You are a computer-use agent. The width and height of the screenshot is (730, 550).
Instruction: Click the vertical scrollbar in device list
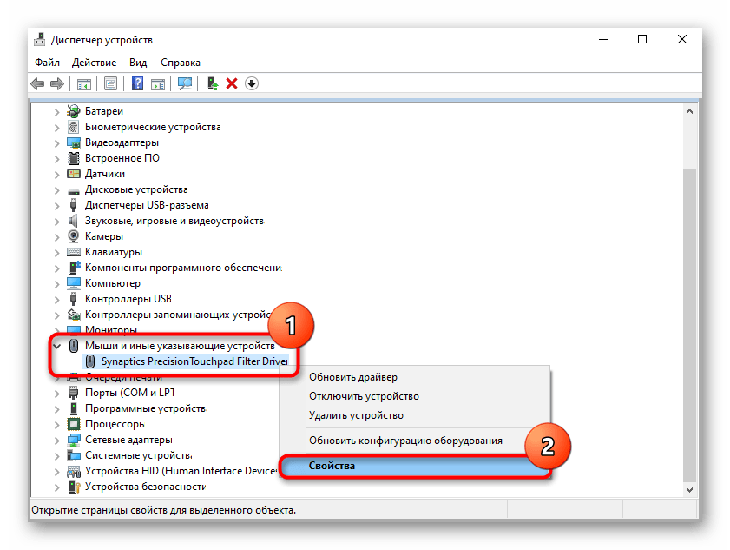coord(690,304)
